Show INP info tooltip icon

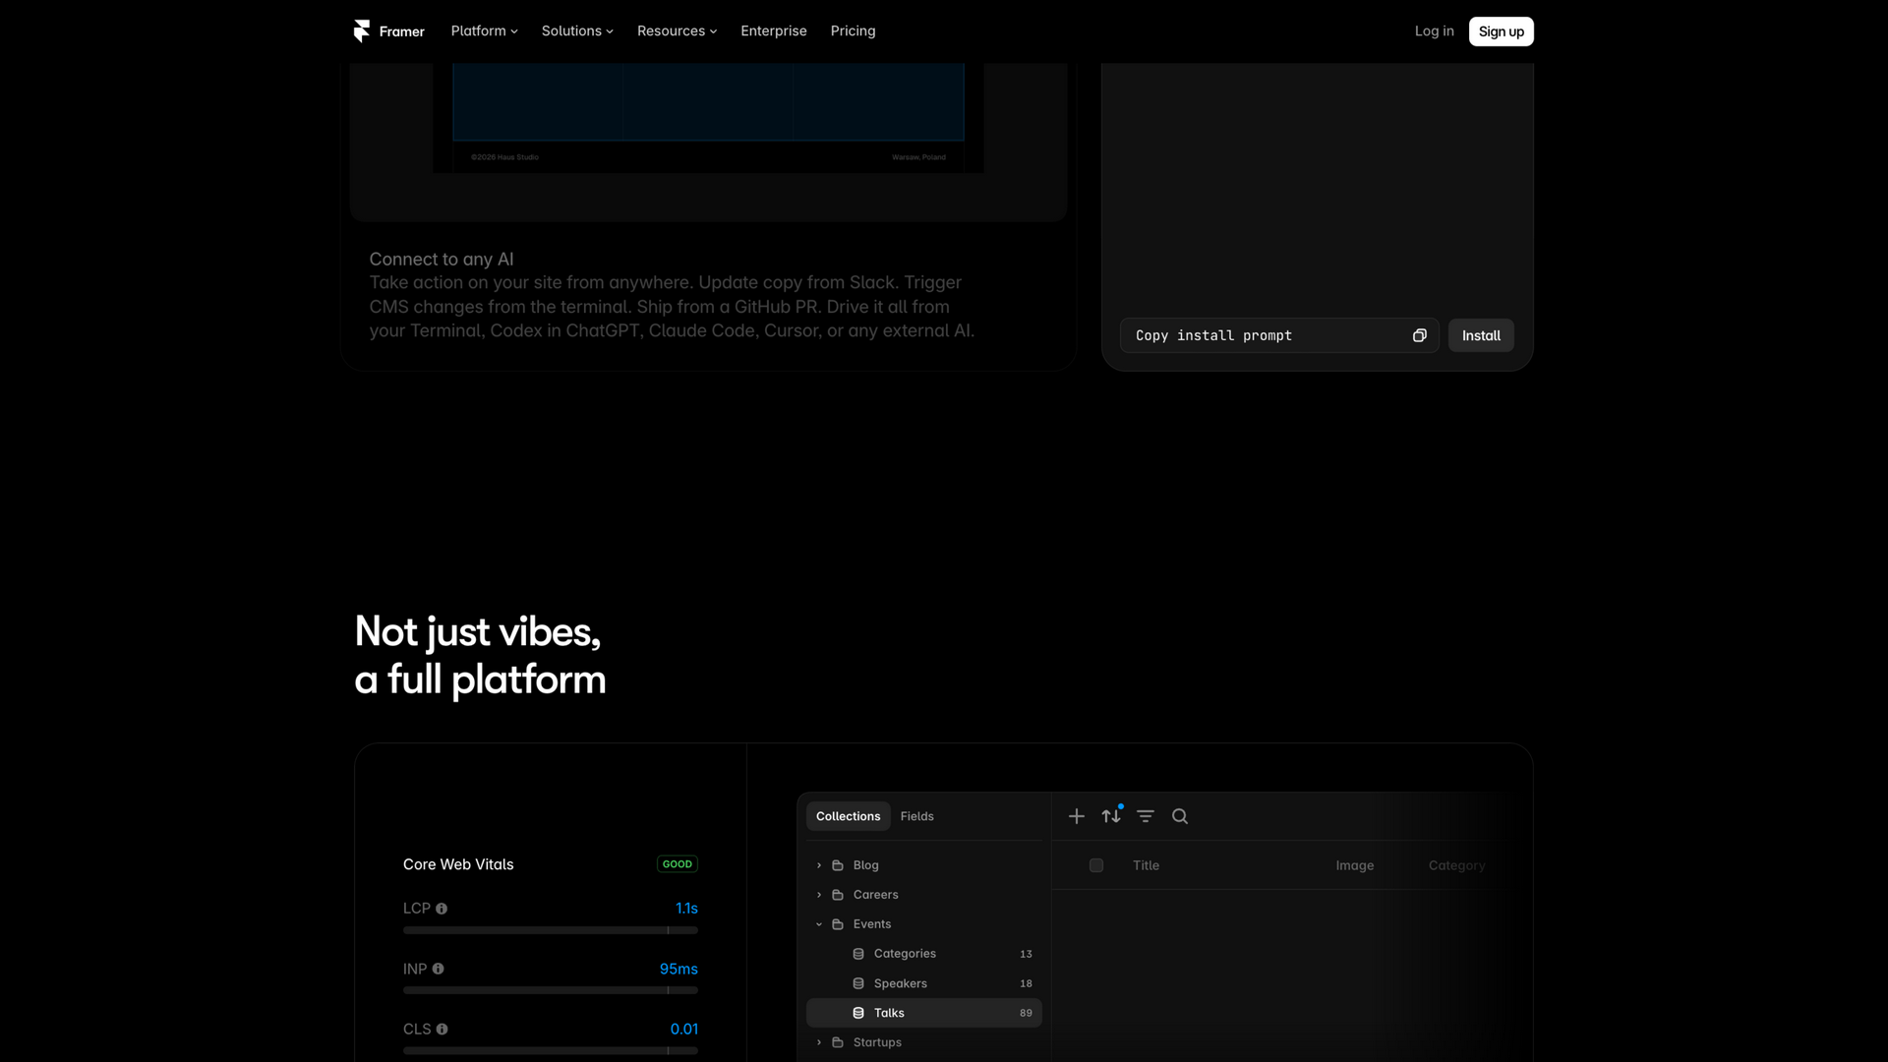click(438, 970)
